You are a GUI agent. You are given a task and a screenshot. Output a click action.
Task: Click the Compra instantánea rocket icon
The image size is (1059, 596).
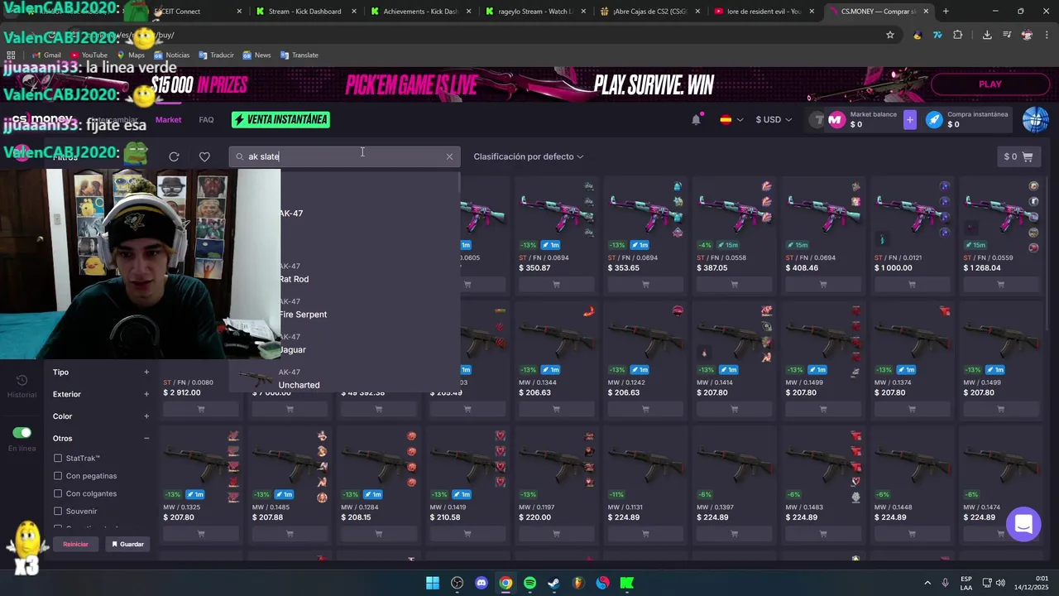(x=934, y=120)
